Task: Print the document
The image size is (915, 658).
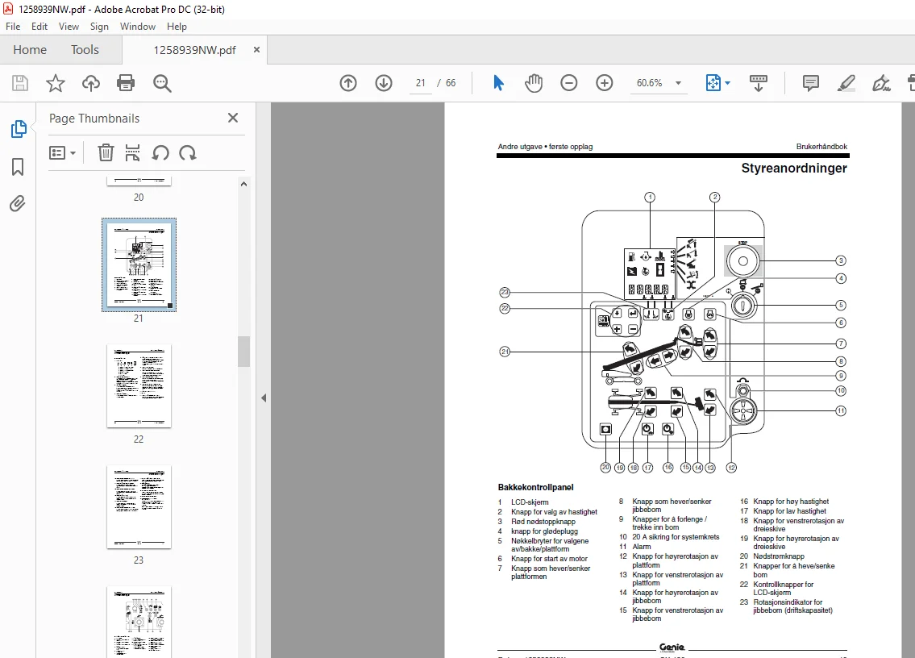Action: click(x=126, y=83)
